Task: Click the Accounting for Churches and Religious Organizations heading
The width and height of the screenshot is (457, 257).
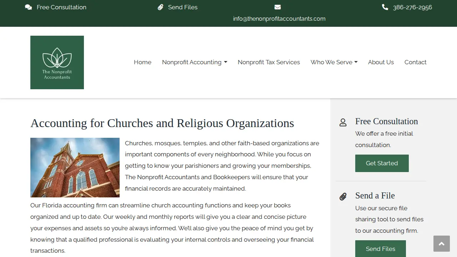Action: click(x=162, y=123)
